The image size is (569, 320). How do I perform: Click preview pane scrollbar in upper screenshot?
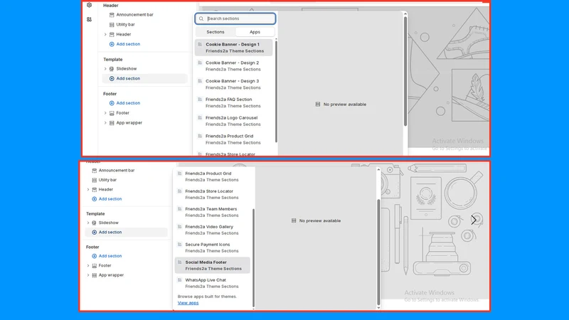(x=405, y=71)
